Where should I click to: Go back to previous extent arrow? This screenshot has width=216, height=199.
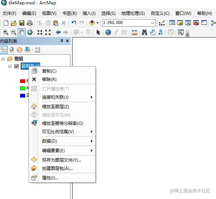pyautogui.click(x=58, y=32)
